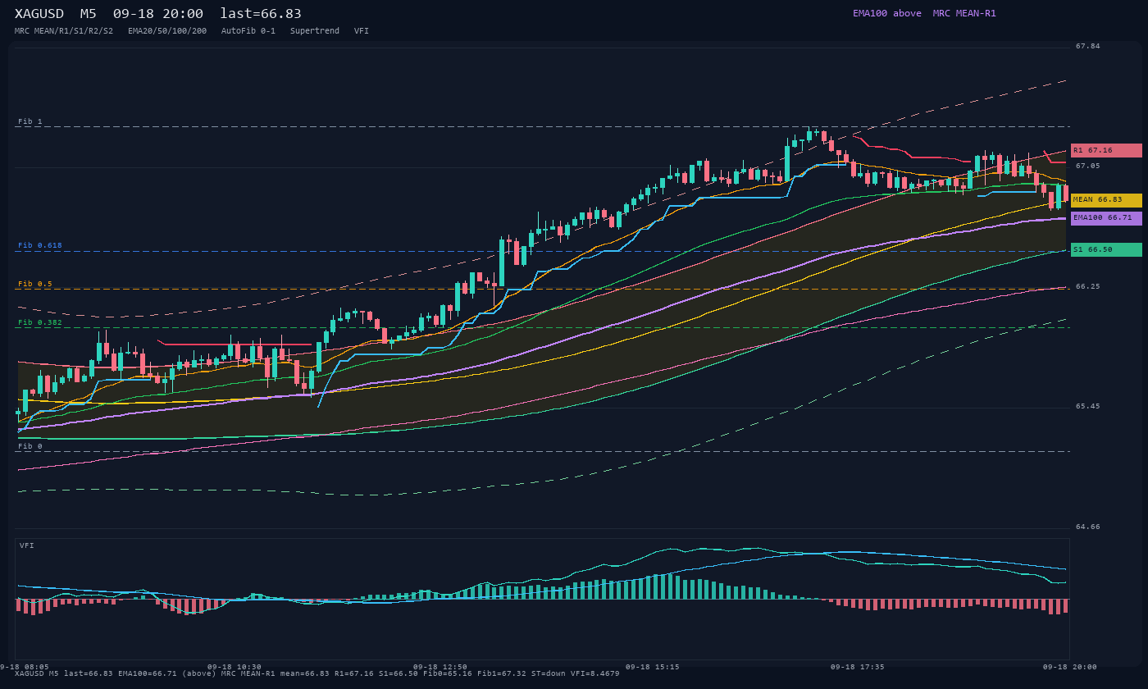Click the 66.25 price axis label
Screen dimensions: 1148x689
[x=1088, y=286]
